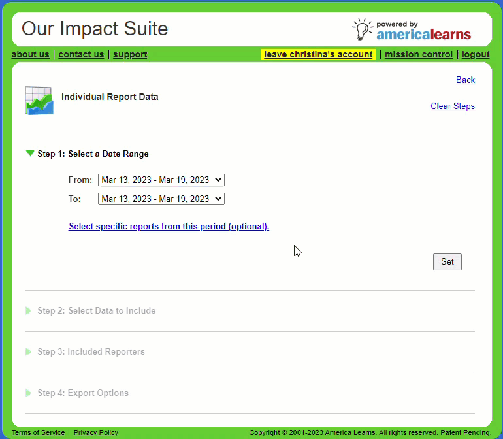Log out using the logout link
Screen dimensions: 503x439
(475, 54)
